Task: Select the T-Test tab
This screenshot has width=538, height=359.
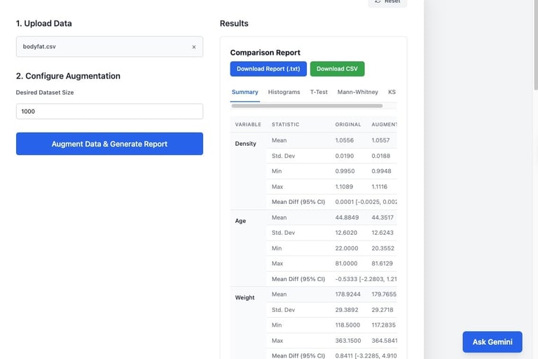Action: click(319, 92)
